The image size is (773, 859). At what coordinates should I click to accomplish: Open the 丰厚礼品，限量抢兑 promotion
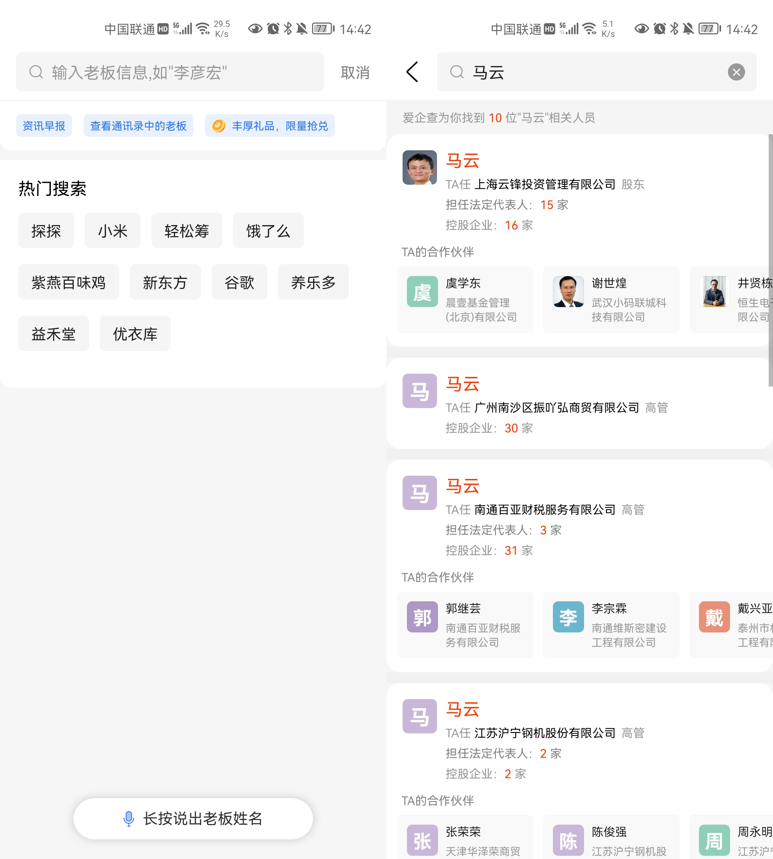click(x=270, y=126)
